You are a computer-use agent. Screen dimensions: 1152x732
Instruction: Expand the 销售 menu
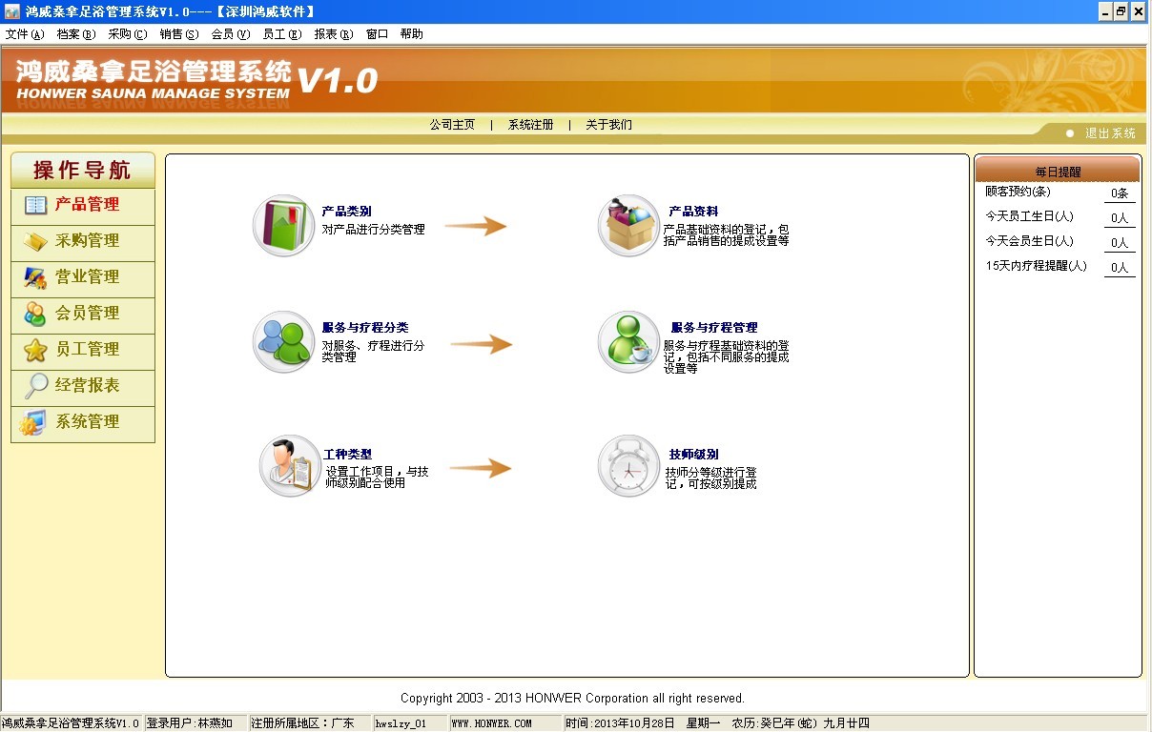178,34
